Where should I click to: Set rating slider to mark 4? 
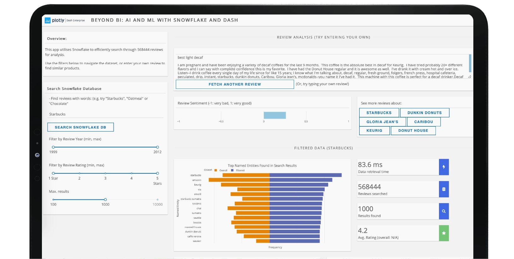[131, 173]
